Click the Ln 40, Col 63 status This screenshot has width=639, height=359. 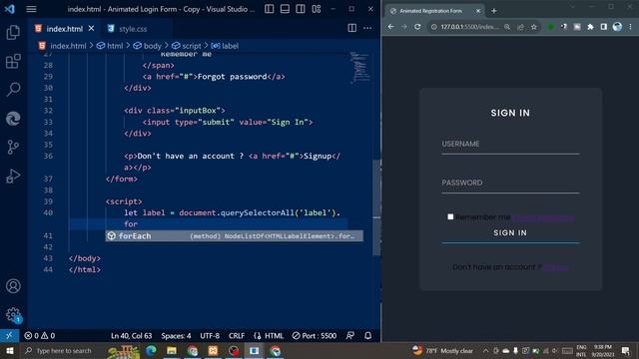click(x=131, y=336)
